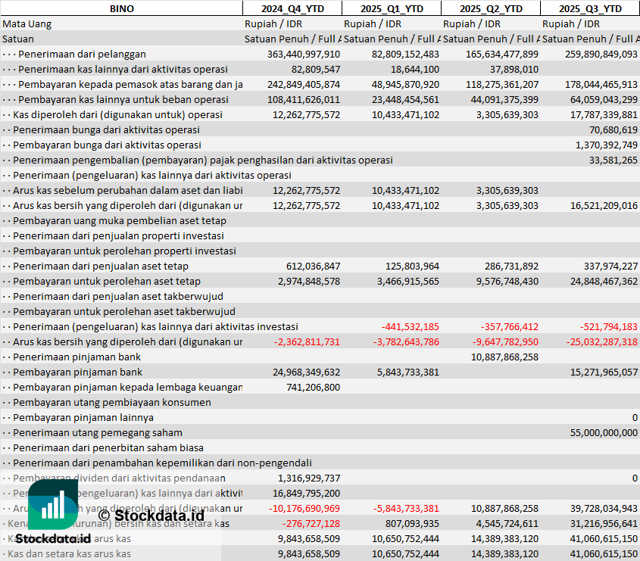Click the 2025_Q3_YTD column header
640x561 pixels.
590,8
